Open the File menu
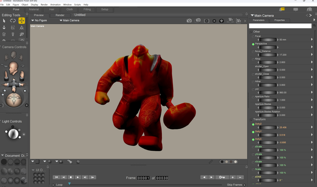Screen dimensions: 317x187 tap(2, 5)
